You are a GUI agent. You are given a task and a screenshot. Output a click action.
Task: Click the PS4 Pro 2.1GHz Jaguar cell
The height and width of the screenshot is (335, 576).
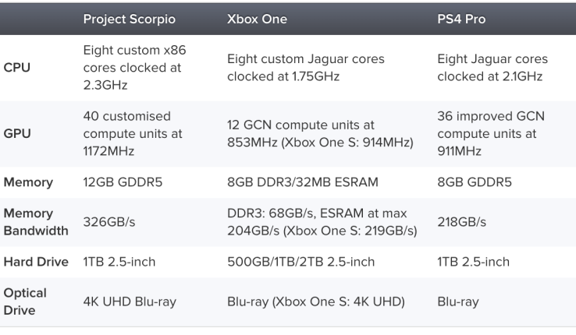pos(492,68)
